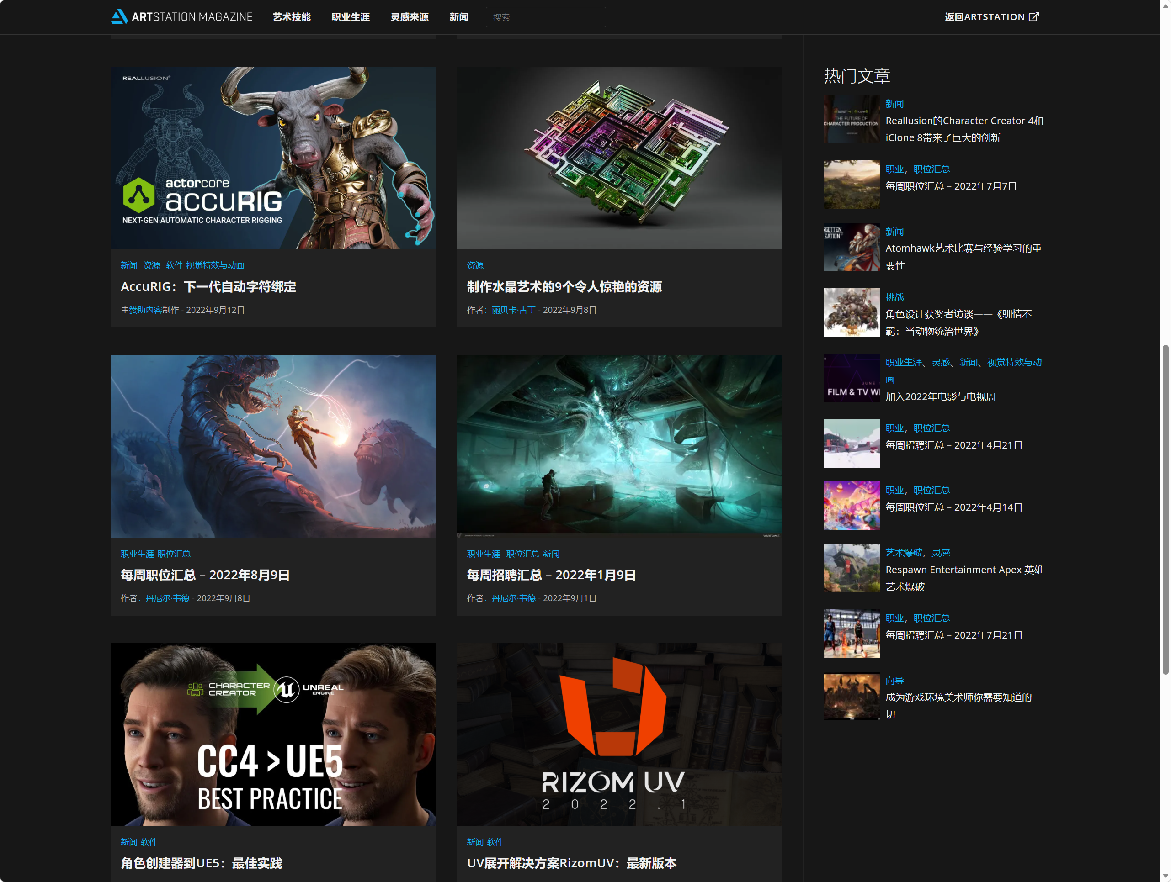Follow the 赞助内容 sponsored content link

coord(146,310)
